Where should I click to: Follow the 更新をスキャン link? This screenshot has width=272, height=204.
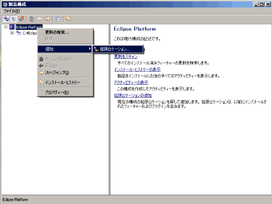pos(126,57)
